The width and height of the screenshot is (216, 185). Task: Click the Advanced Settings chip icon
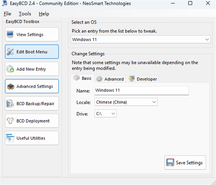(10, 86)
